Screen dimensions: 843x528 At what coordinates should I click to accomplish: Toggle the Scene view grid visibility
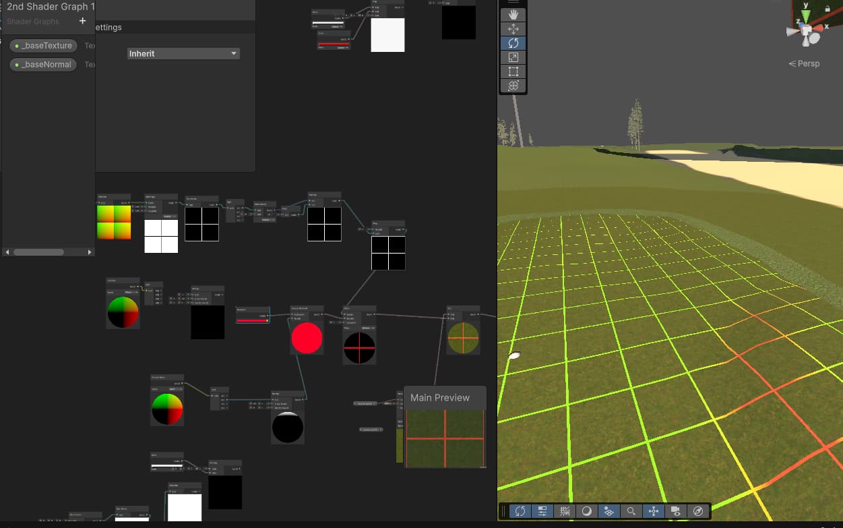(565, 511)
